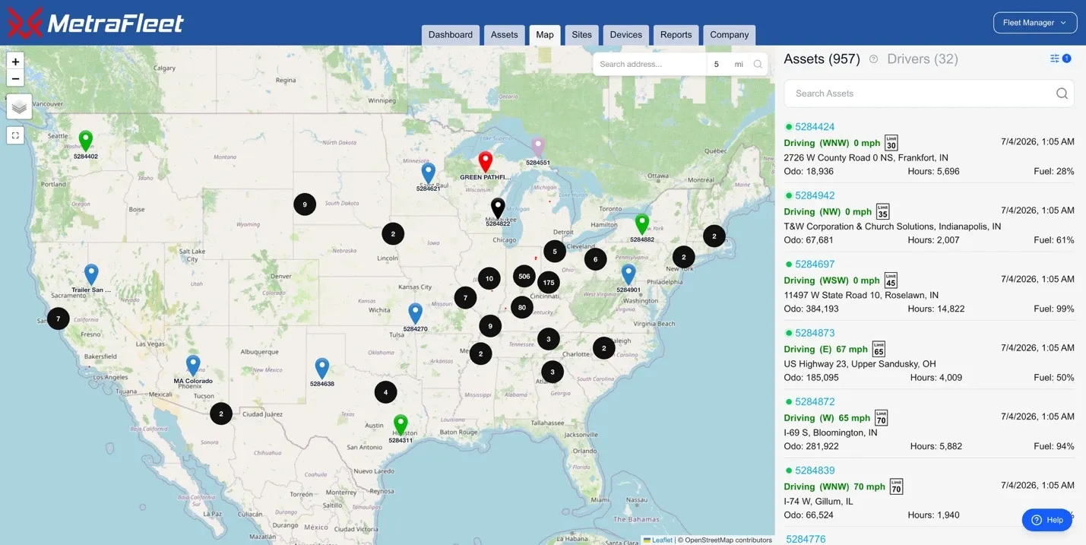Screen dimensions: 1086x545
Task: Focus the Search address field
Action: (650, 65)
